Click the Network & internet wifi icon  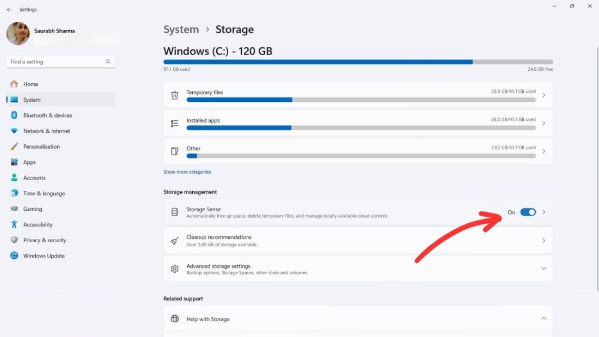(x=14, y=131)
